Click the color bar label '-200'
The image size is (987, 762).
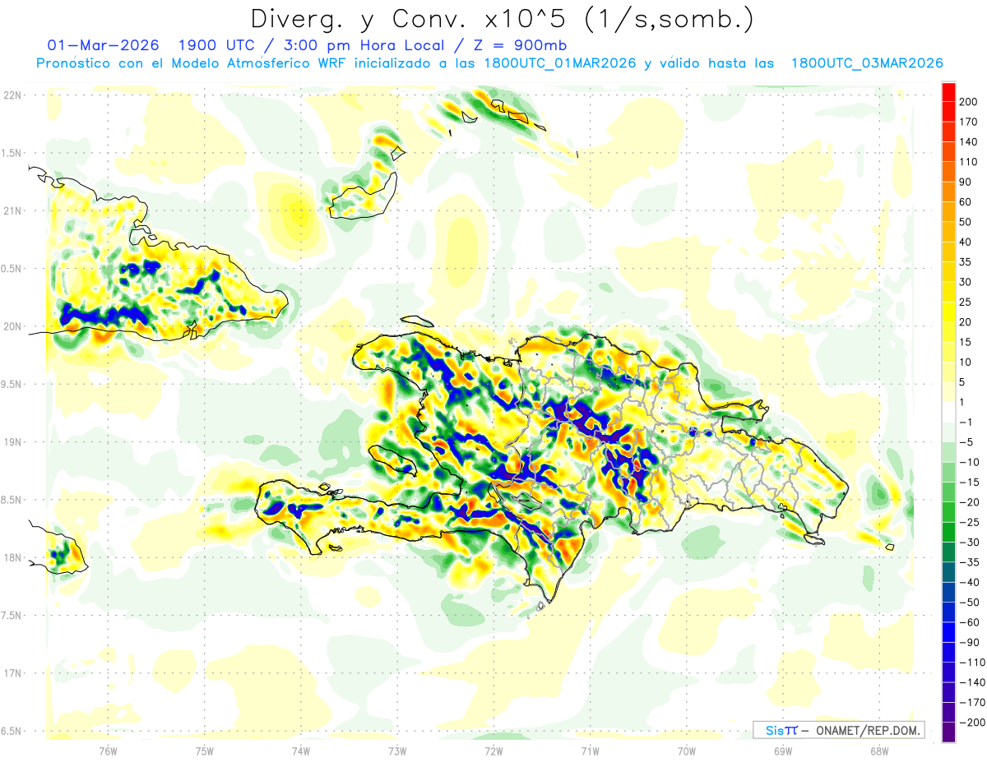point(973,723)
